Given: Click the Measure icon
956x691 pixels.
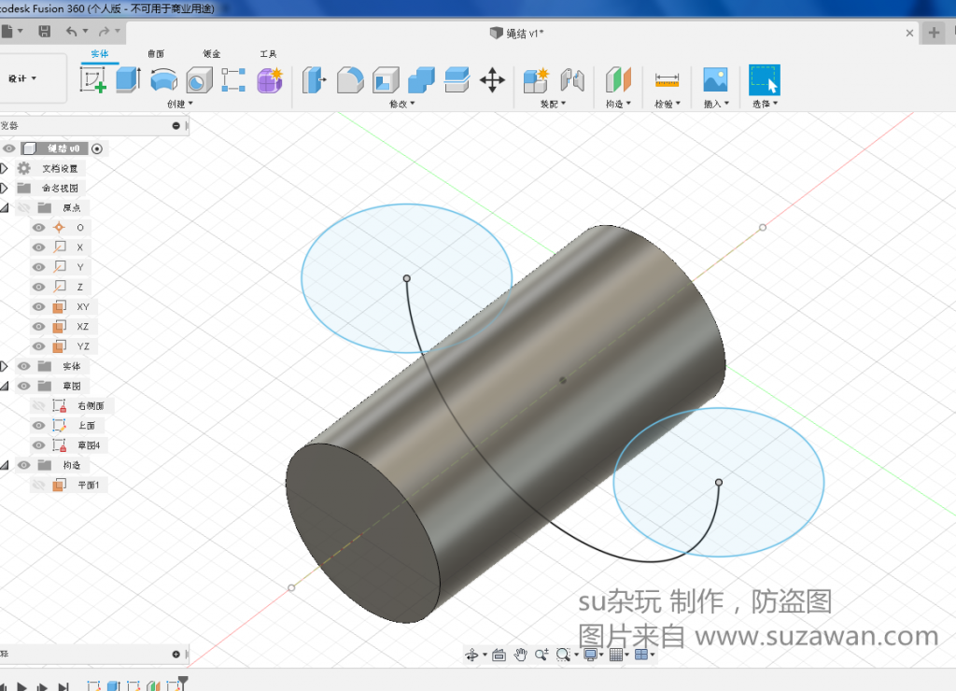Looking at the screenshot, I should tap(667, 80).
